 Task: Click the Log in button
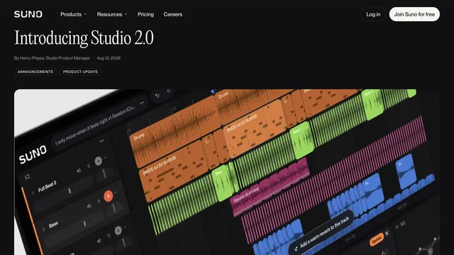coord(373,14)
